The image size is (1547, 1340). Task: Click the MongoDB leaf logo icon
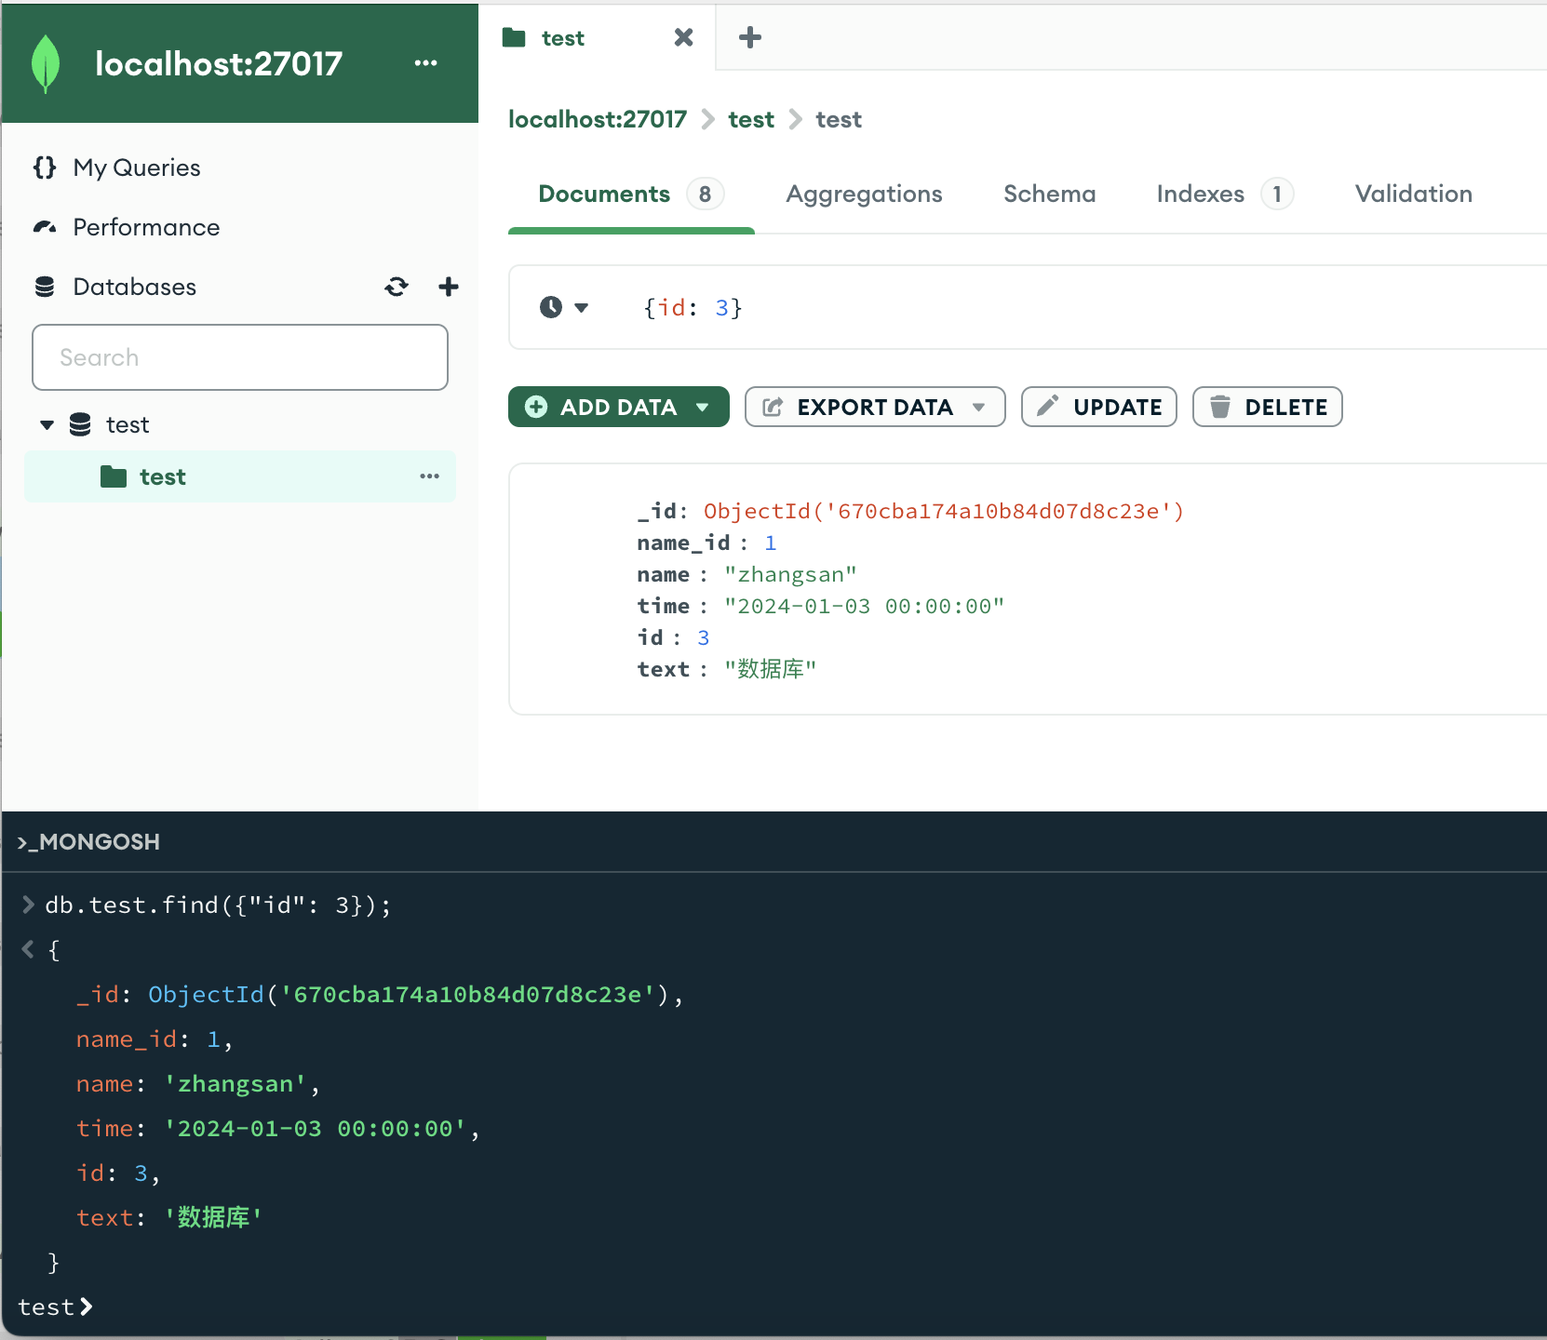pyautogui.click(x=46, y=64)
